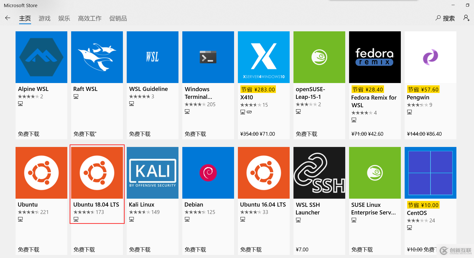This screenshot has width=474, height=258.
Task: Click 免费下载 under Kali Linux
Action: (140, 250)
